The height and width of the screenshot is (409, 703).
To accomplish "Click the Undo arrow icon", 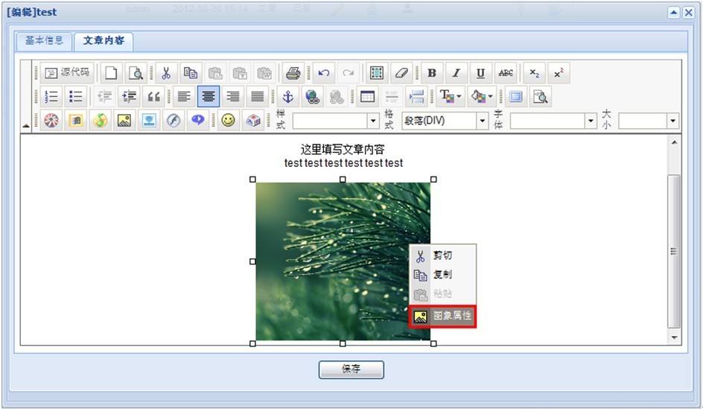I will (x=323, y=73).
